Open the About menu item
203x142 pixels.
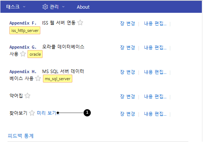83,7
